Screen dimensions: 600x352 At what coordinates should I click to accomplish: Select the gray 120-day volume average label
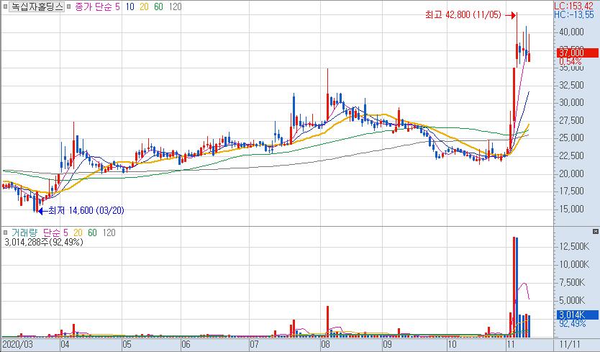(109, 233)
